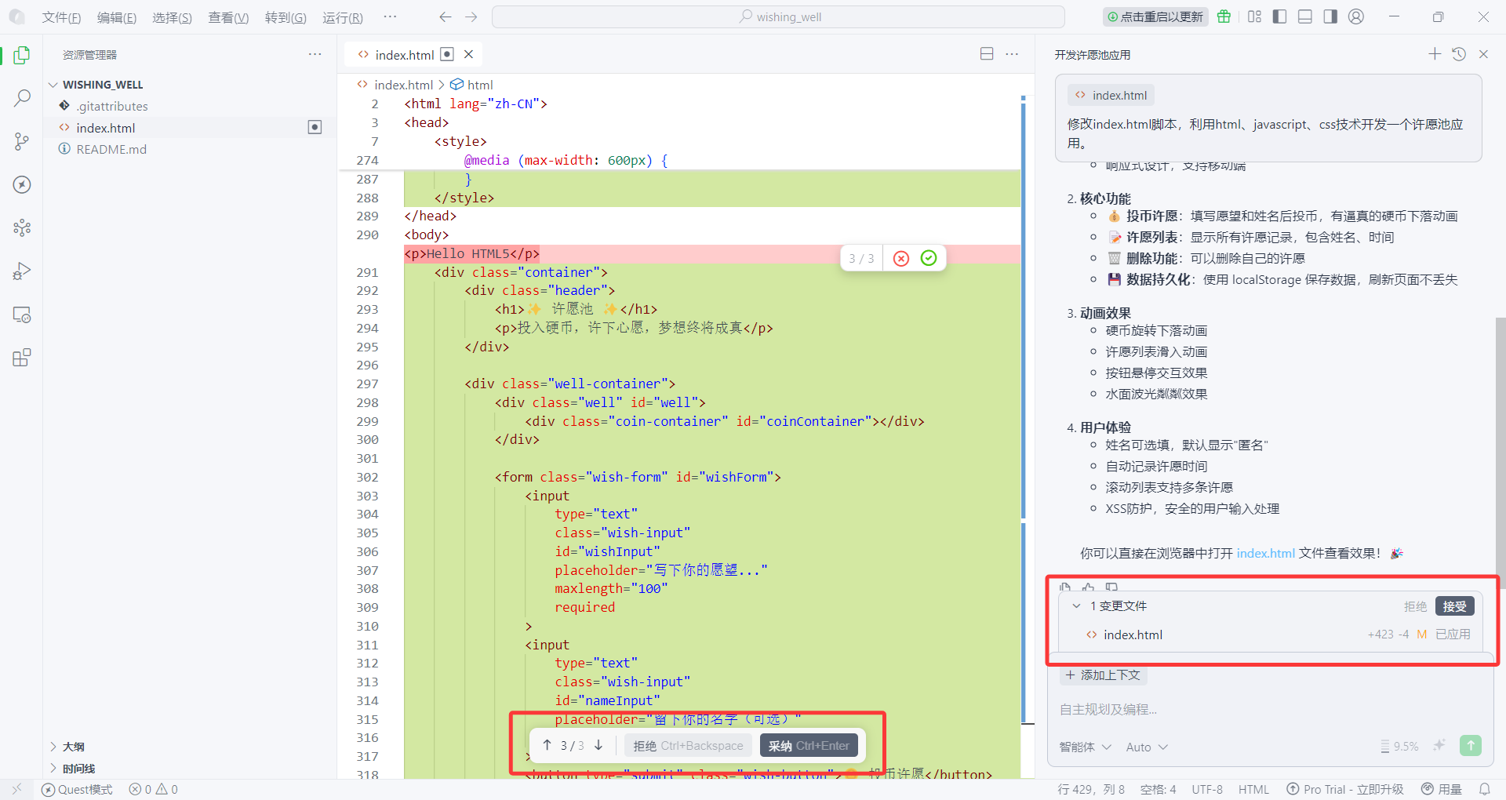The height and width of the screenshot is (800, 1506).
Task: Open the overflow menu ellipsis in menu bar
Action: 390,16
